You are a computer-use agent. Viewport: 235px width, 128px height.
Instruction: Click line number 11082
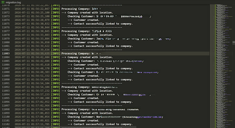6,50
